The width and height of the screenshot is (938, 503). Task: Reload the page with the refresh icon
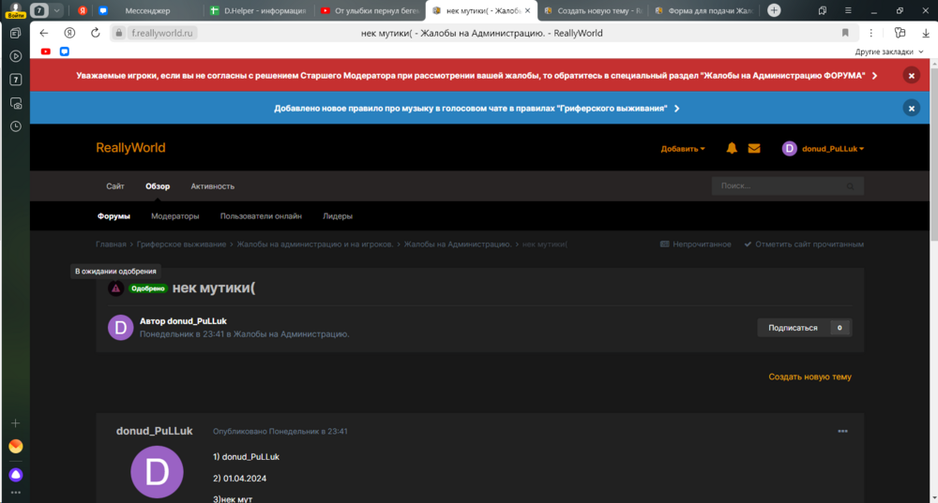(95, 33)
